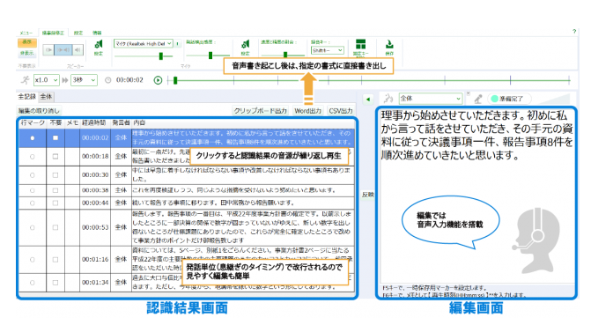Select the 全体 tab beside 全記録

point(46,97)
